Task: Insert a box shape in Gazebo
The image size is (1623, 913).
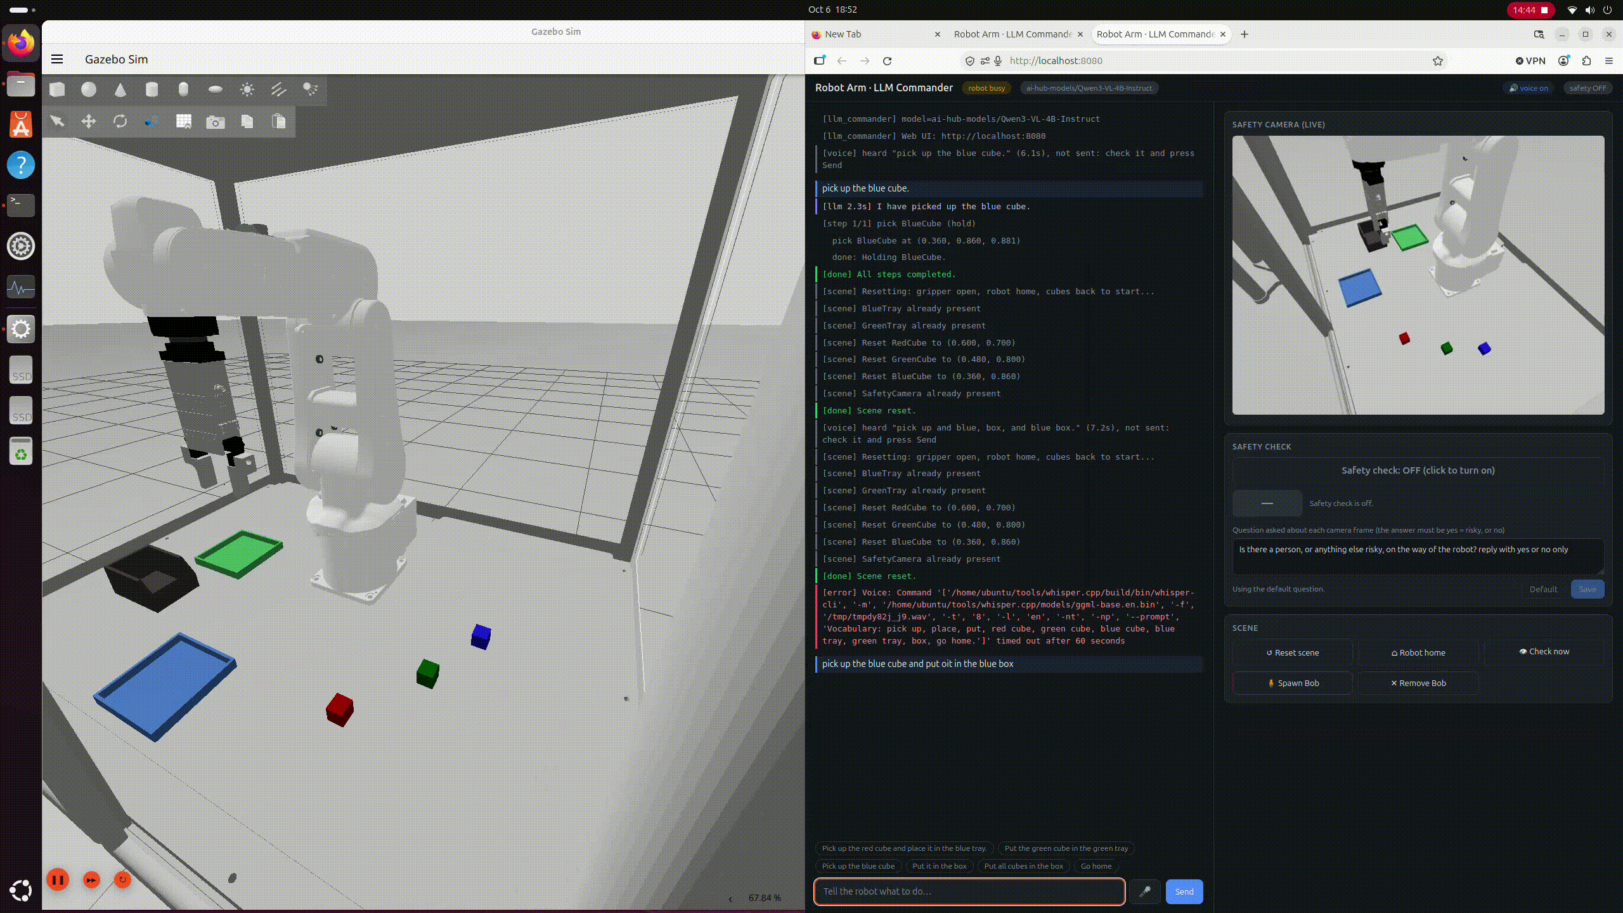Action: coord(57,89)
